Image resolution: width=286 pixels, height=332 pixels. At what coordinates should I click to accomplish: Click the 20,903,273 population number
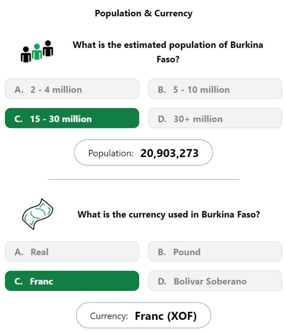coord(169,153)
